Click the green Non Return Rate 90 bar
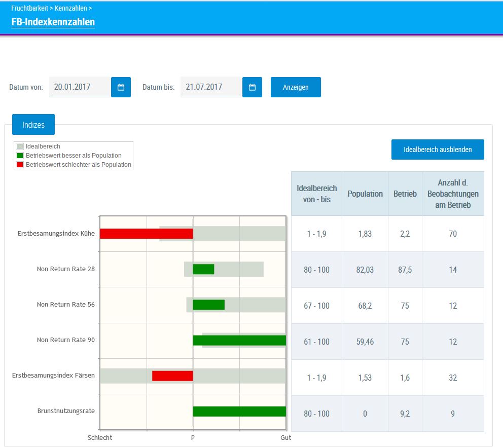 click(x=239, y=341)
